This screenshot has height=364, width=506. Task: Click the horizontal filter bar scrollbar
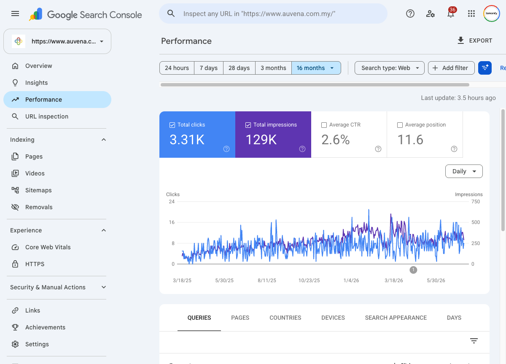point(315,85)
